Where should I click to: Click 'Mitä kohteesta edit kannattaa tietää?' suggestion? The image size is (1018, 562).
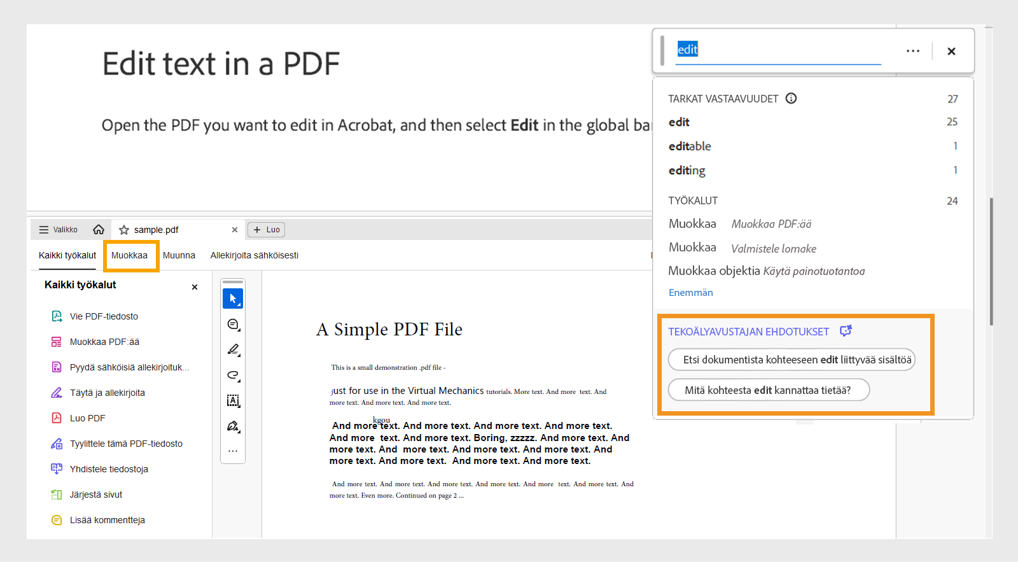tap(768, 390)
